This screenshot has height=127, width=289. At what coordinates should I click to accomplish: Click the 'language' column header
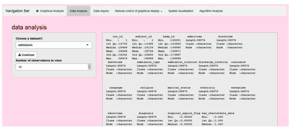116,88
